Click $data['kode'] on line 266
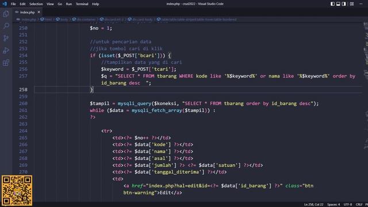The height and width of the screenshot is (207, 368). click(x=152, y=144)
